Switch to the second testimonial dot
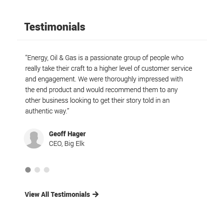The height and width of the screenshot is (223, 223). click(x=37, y=170)
